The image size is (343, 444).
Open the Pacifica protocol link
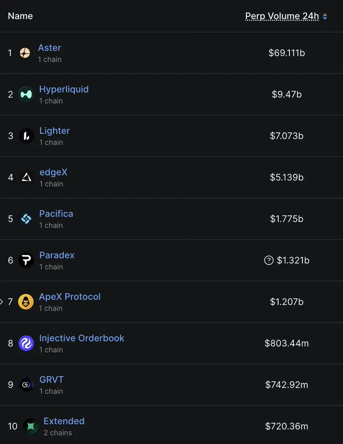[56, 214]
